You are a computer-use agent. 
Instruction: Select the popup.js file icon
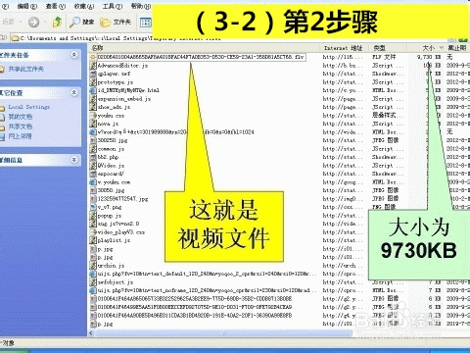pos(93,216)
